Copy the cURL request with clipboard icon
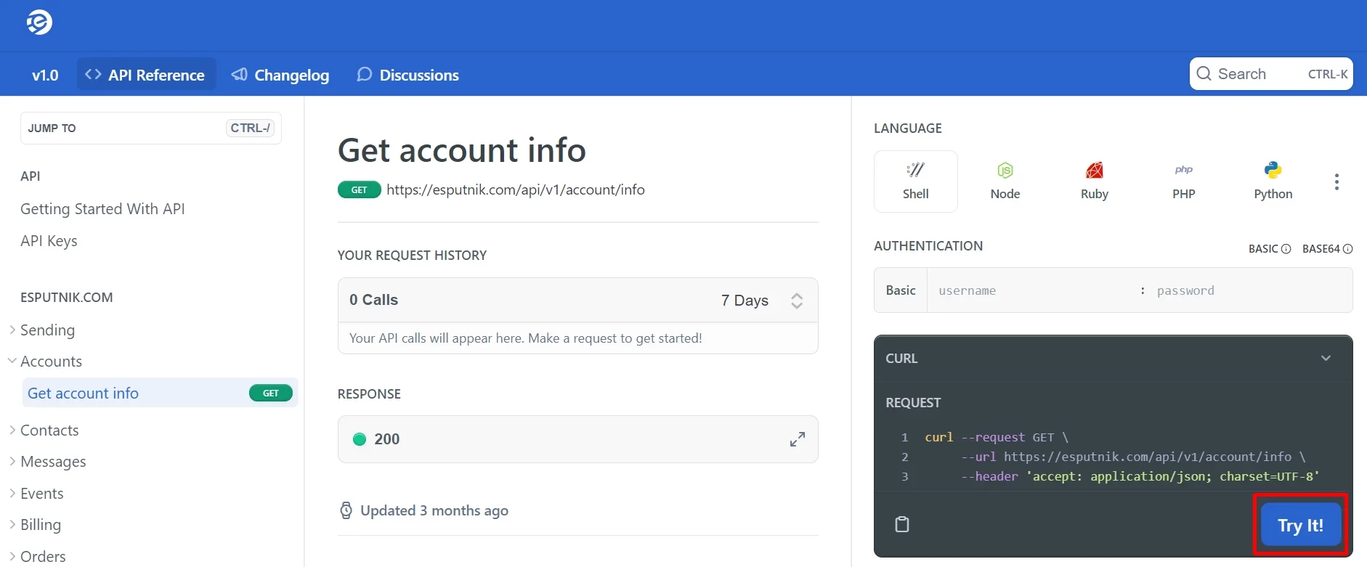The image size is (1367, 567). (x=902, y=524)
